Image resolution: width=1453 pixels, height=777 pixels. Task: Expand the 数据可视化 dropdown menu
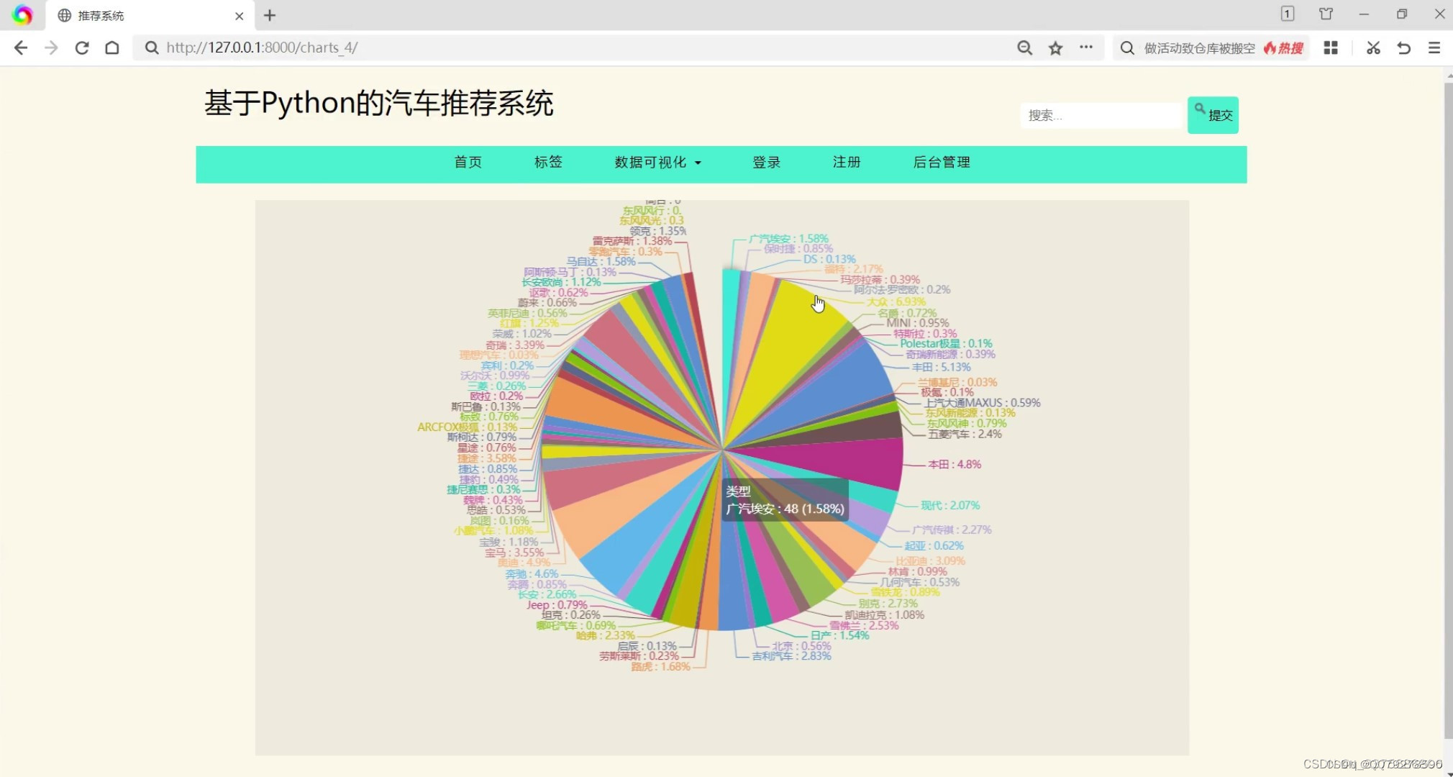pyautogui.click(x=657, y=163)
